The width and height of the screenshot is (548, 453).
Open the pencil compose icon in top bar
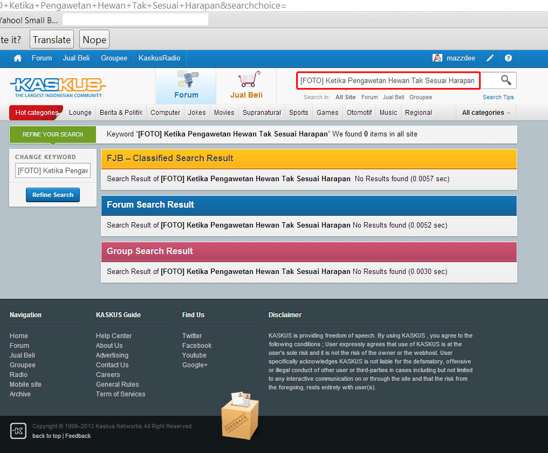(x=490, y=58)
